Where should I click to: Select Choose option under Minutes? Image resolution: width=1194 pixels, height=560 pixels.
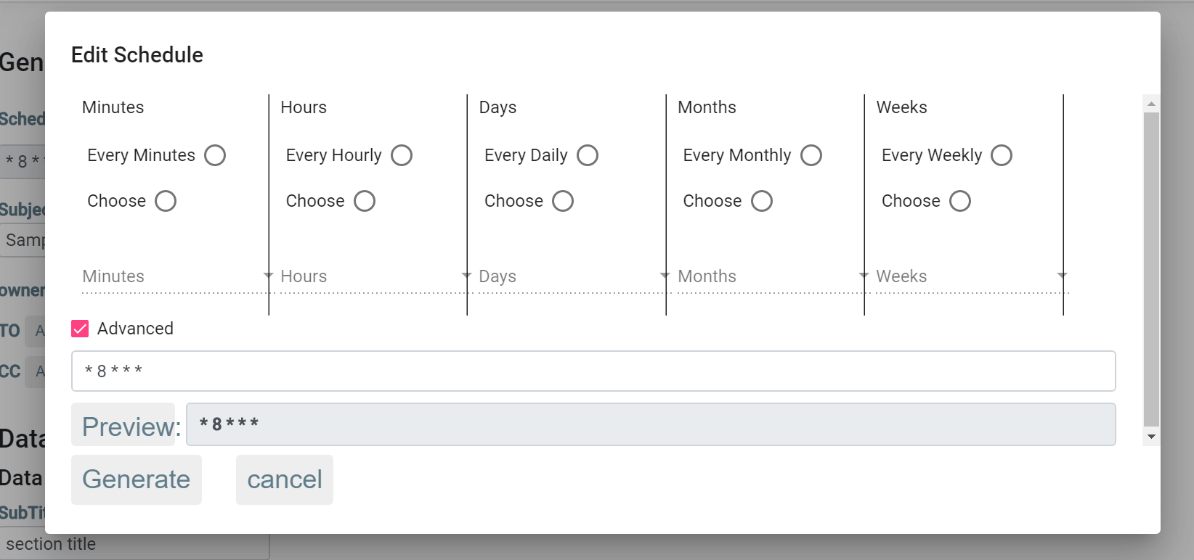[x=166, y=201]
